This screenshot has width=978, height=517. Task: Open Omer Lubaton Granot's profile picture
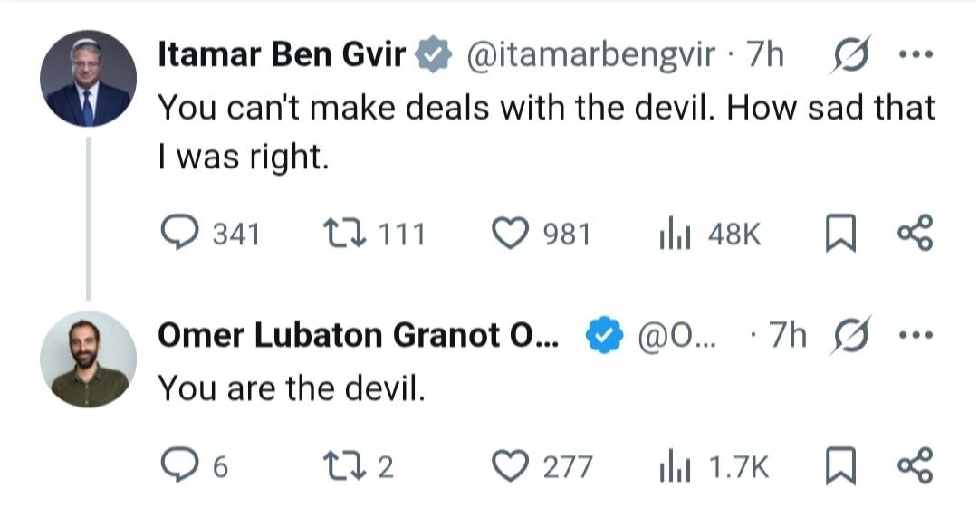coord(87,359)
